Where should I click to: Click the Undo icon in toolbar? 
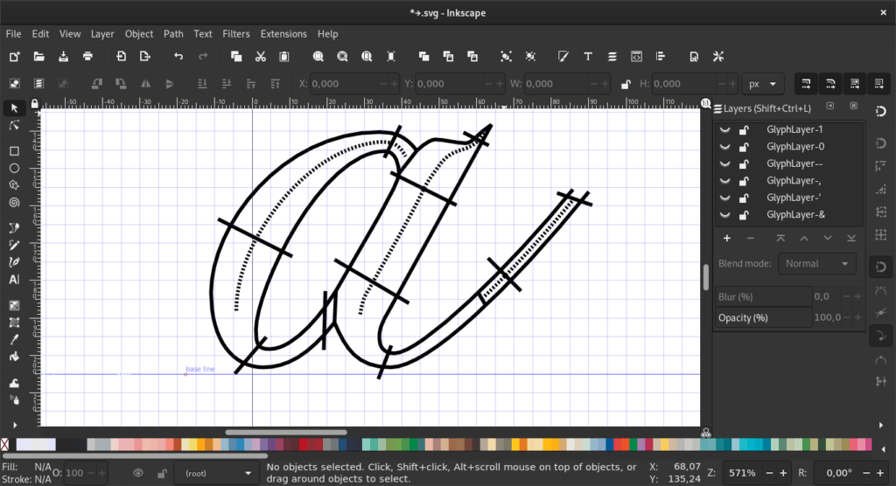point(178,57)
